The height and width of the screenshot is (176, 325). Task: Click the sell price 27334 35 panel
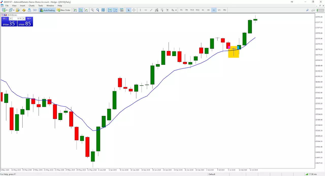(x=9, y=24)
